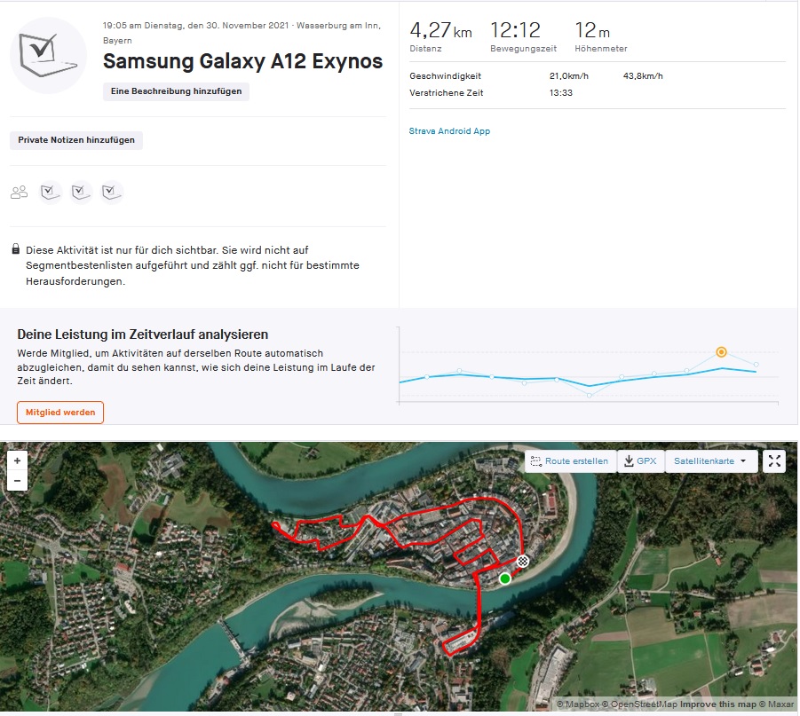This screenshot has width=800, height=716.
Task: Zoom out on the map
Action: click(18, 481)
